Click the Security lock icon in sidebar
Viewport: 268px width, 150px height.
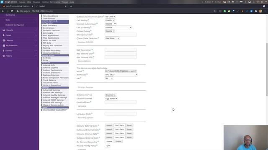pyautogui.click(x=3, y=51)
